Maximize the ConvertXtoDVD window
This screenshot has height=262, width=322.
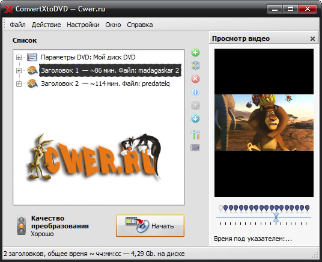290,9
